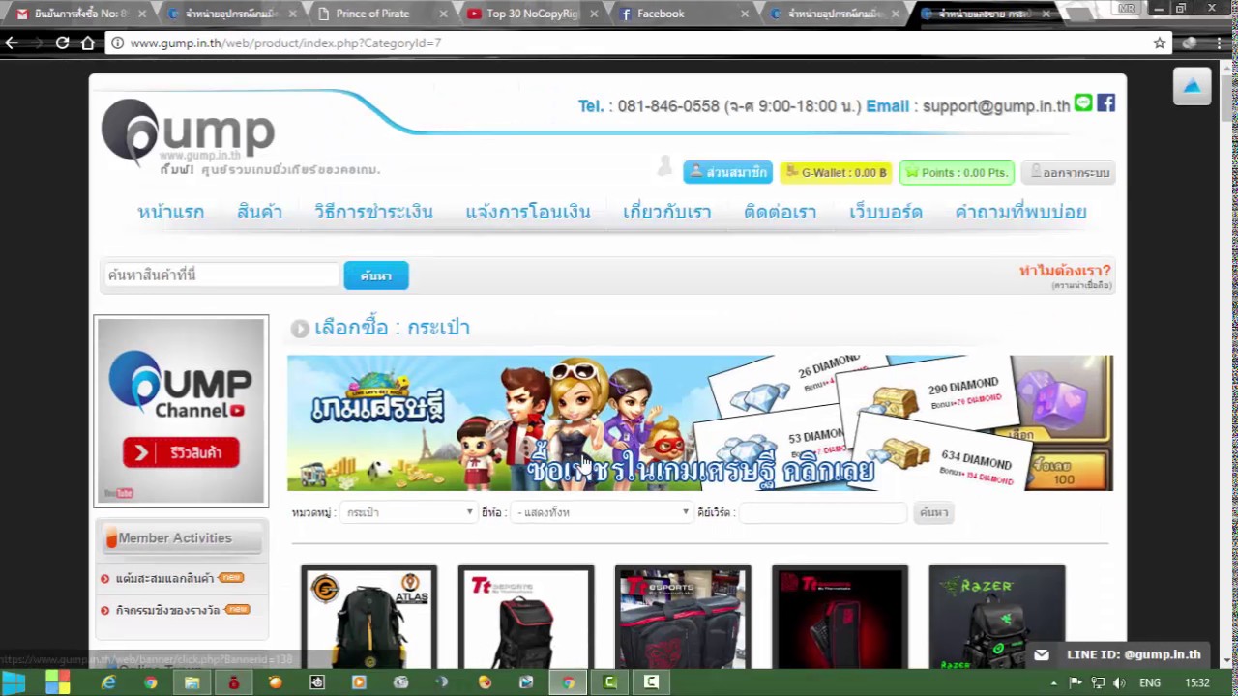Click the support@gump.in.th email text

(x=996, y=106)
